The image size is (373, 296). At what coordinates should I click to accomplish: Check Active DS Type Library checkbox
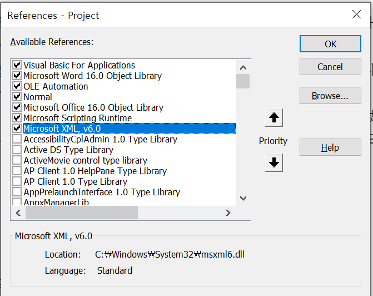tap(17, 150)
